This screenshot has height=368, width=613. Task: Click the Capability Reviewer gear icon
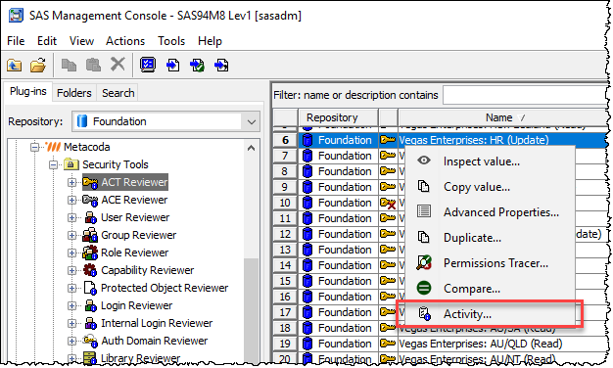click(90, 270)
